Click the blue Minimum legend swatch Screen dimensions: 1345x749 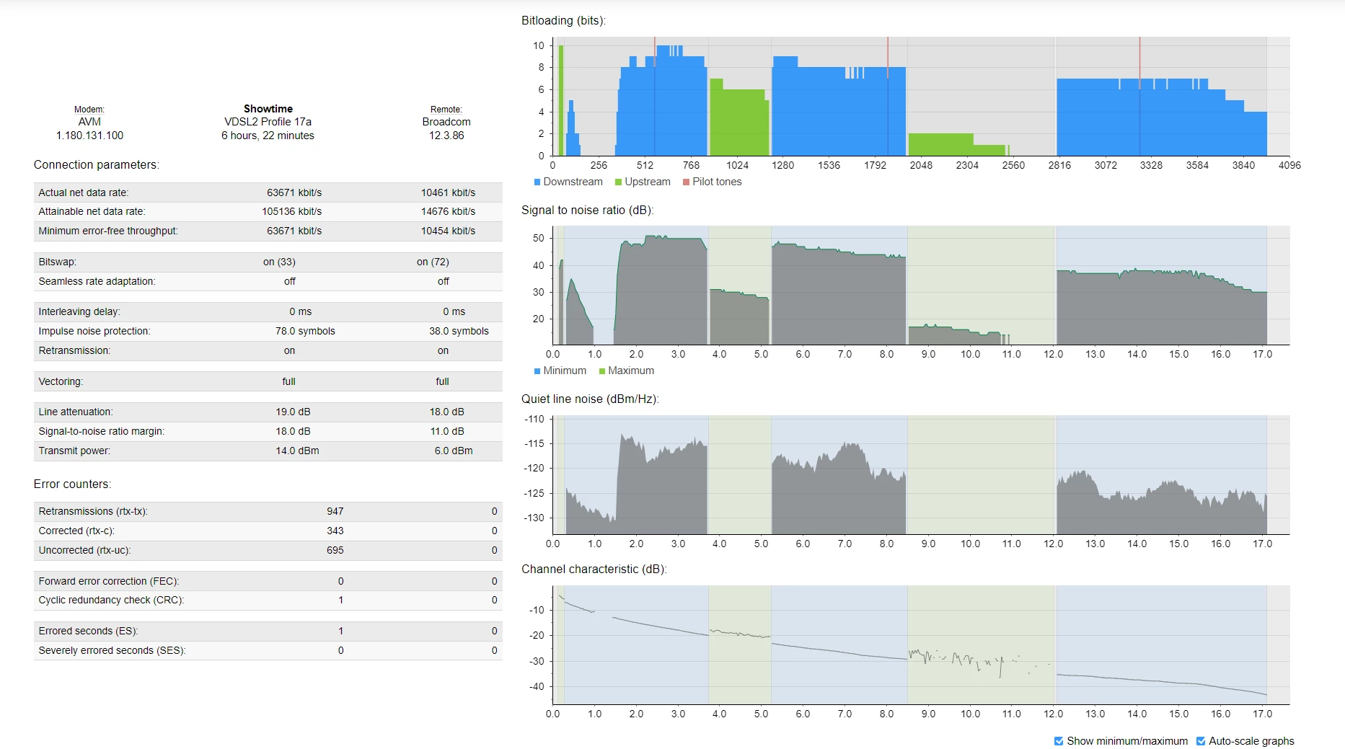537,371
